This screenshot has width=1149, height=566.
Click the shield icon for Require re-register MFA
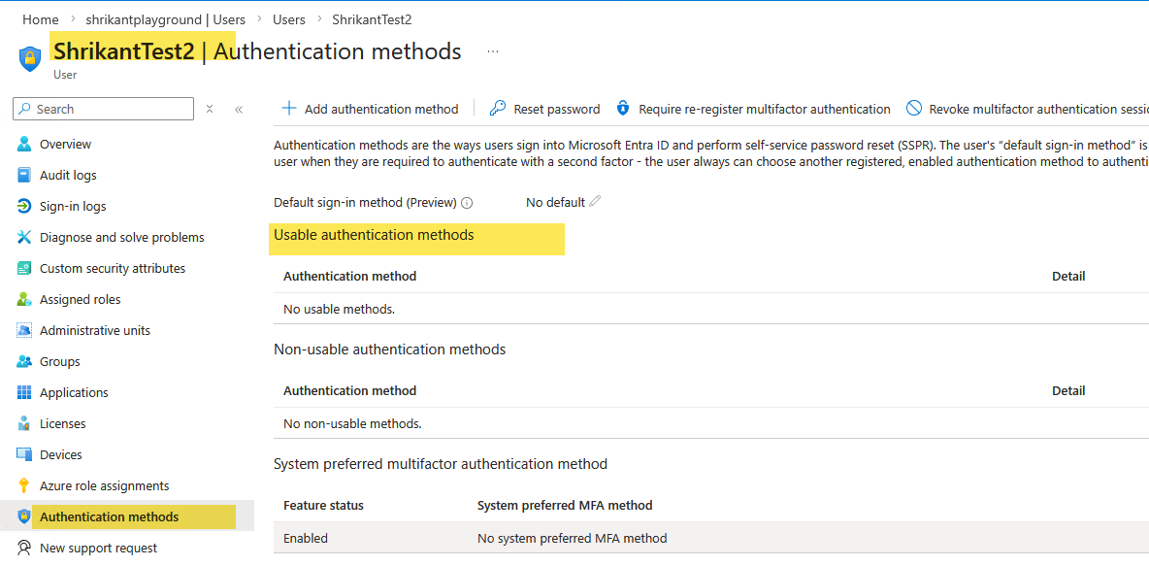623,109
